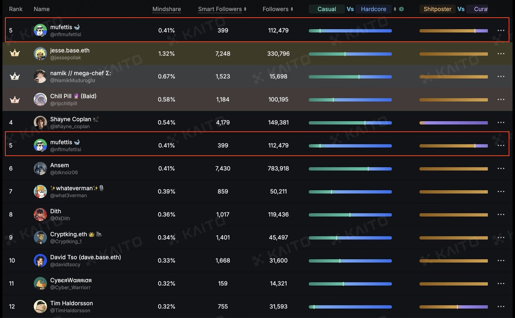515x318 pixels.
Task: Click Tim Haldorsson's profile avatar
Action: [40, 306]
